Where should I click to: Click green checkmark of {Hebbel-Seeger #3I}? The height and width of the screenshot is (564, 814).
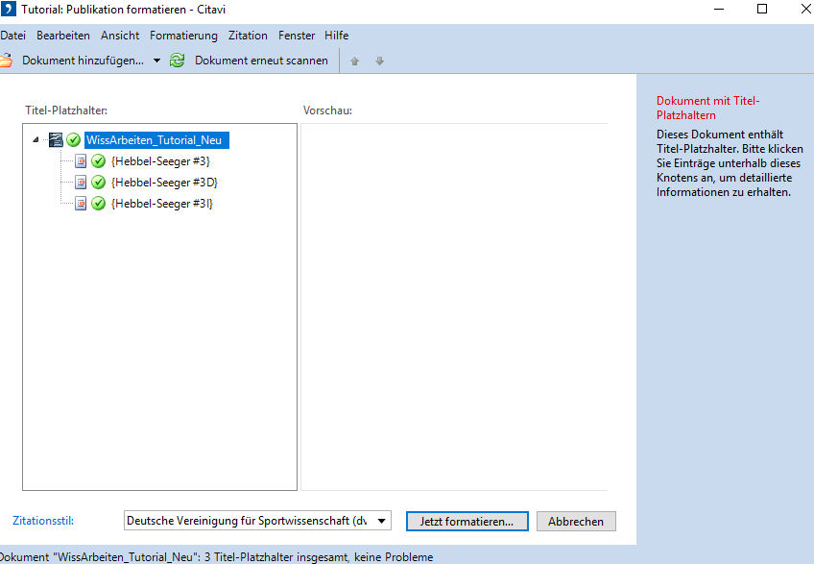point(98,204)
